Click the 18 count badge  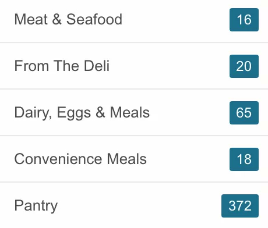click(x=244, y=159)
